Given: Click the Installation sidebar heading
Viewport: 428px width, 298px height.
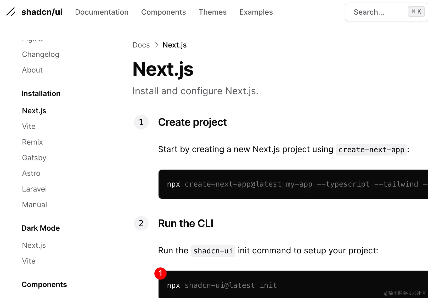Looking at the screenshot, I should [x=41, y=93].
